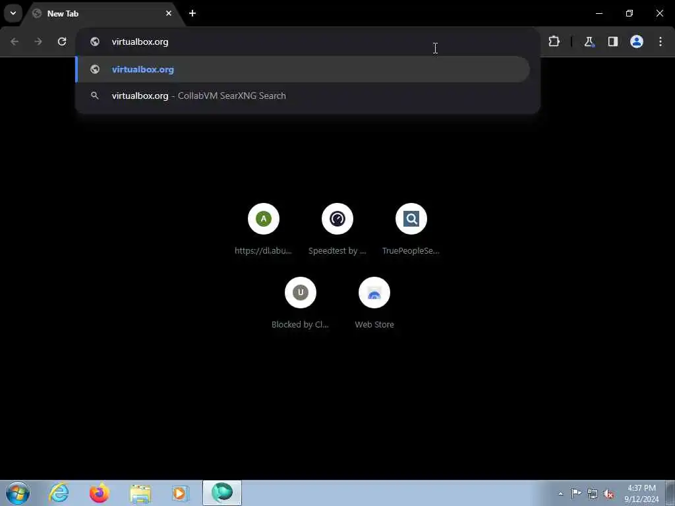Open the Extensions puzzle icon
The image size is (675, 506).
click(x=554, y=42)
